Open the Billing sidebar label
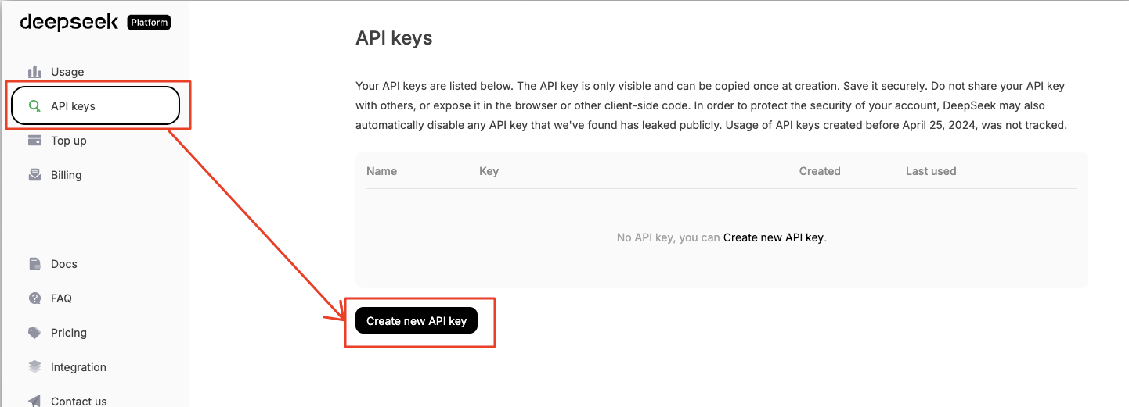The image size is (1129, 407). pos(67,175)
